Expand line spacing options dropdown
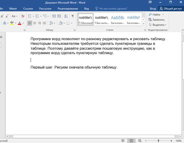 pos(54,23)
